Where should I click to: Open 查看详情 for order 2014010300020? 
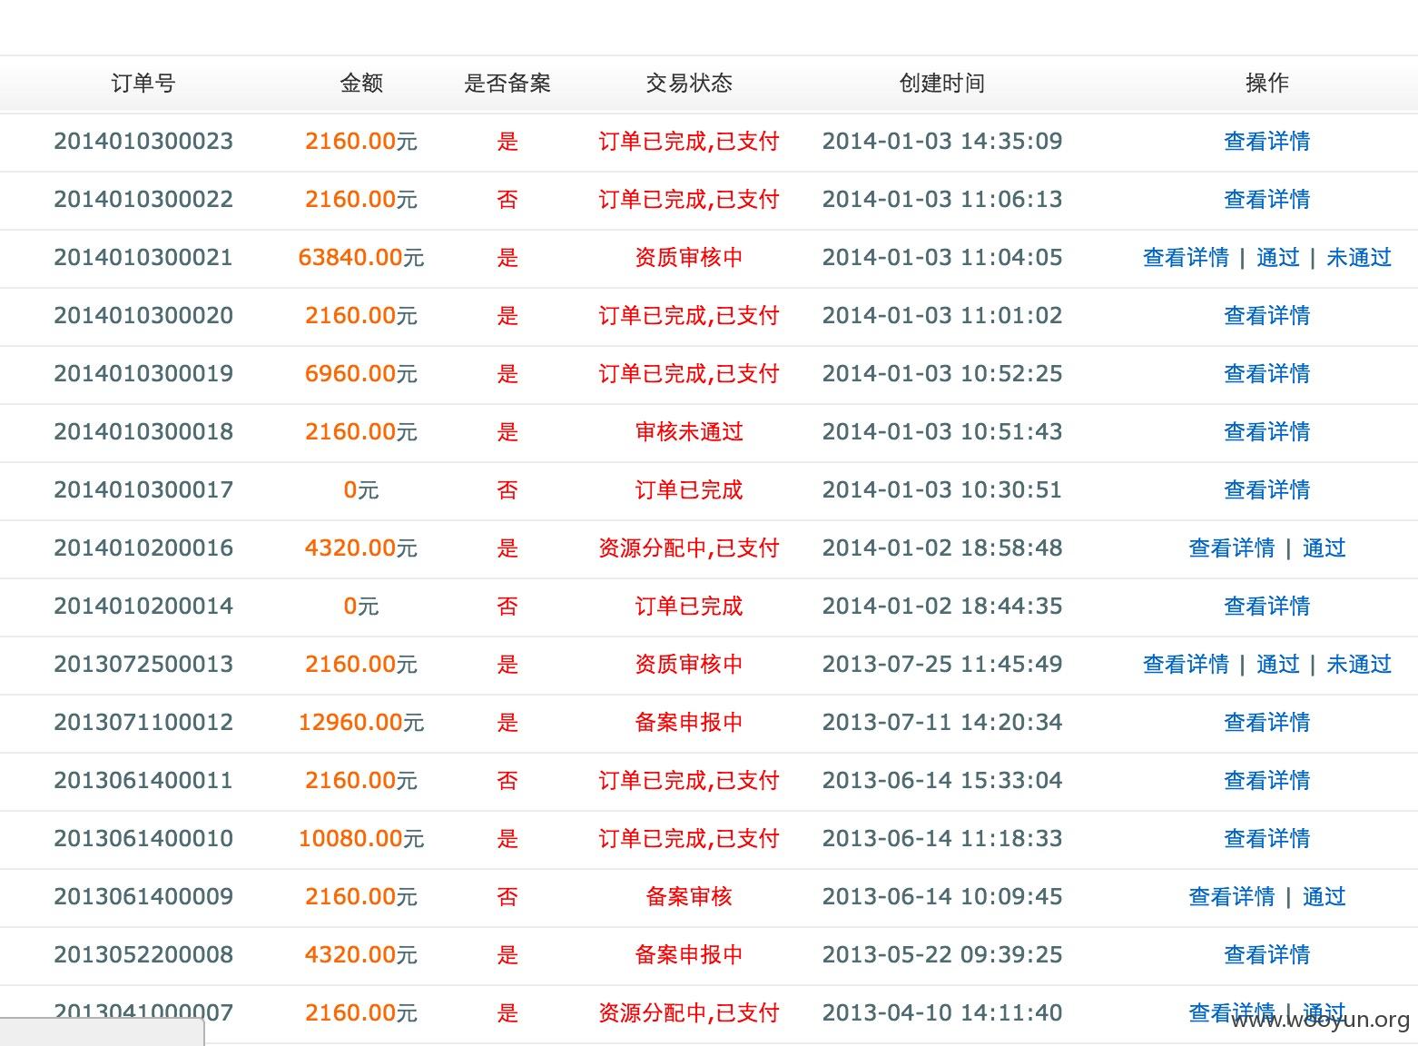point(1266,316)
